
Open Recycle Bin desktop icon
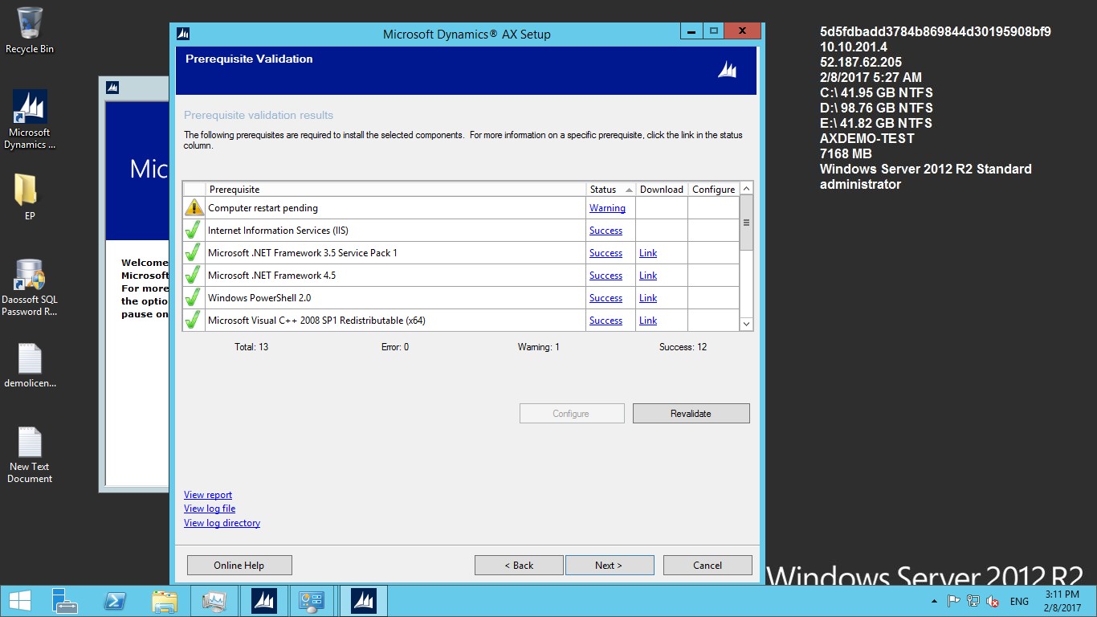click(x=30, y=24)
